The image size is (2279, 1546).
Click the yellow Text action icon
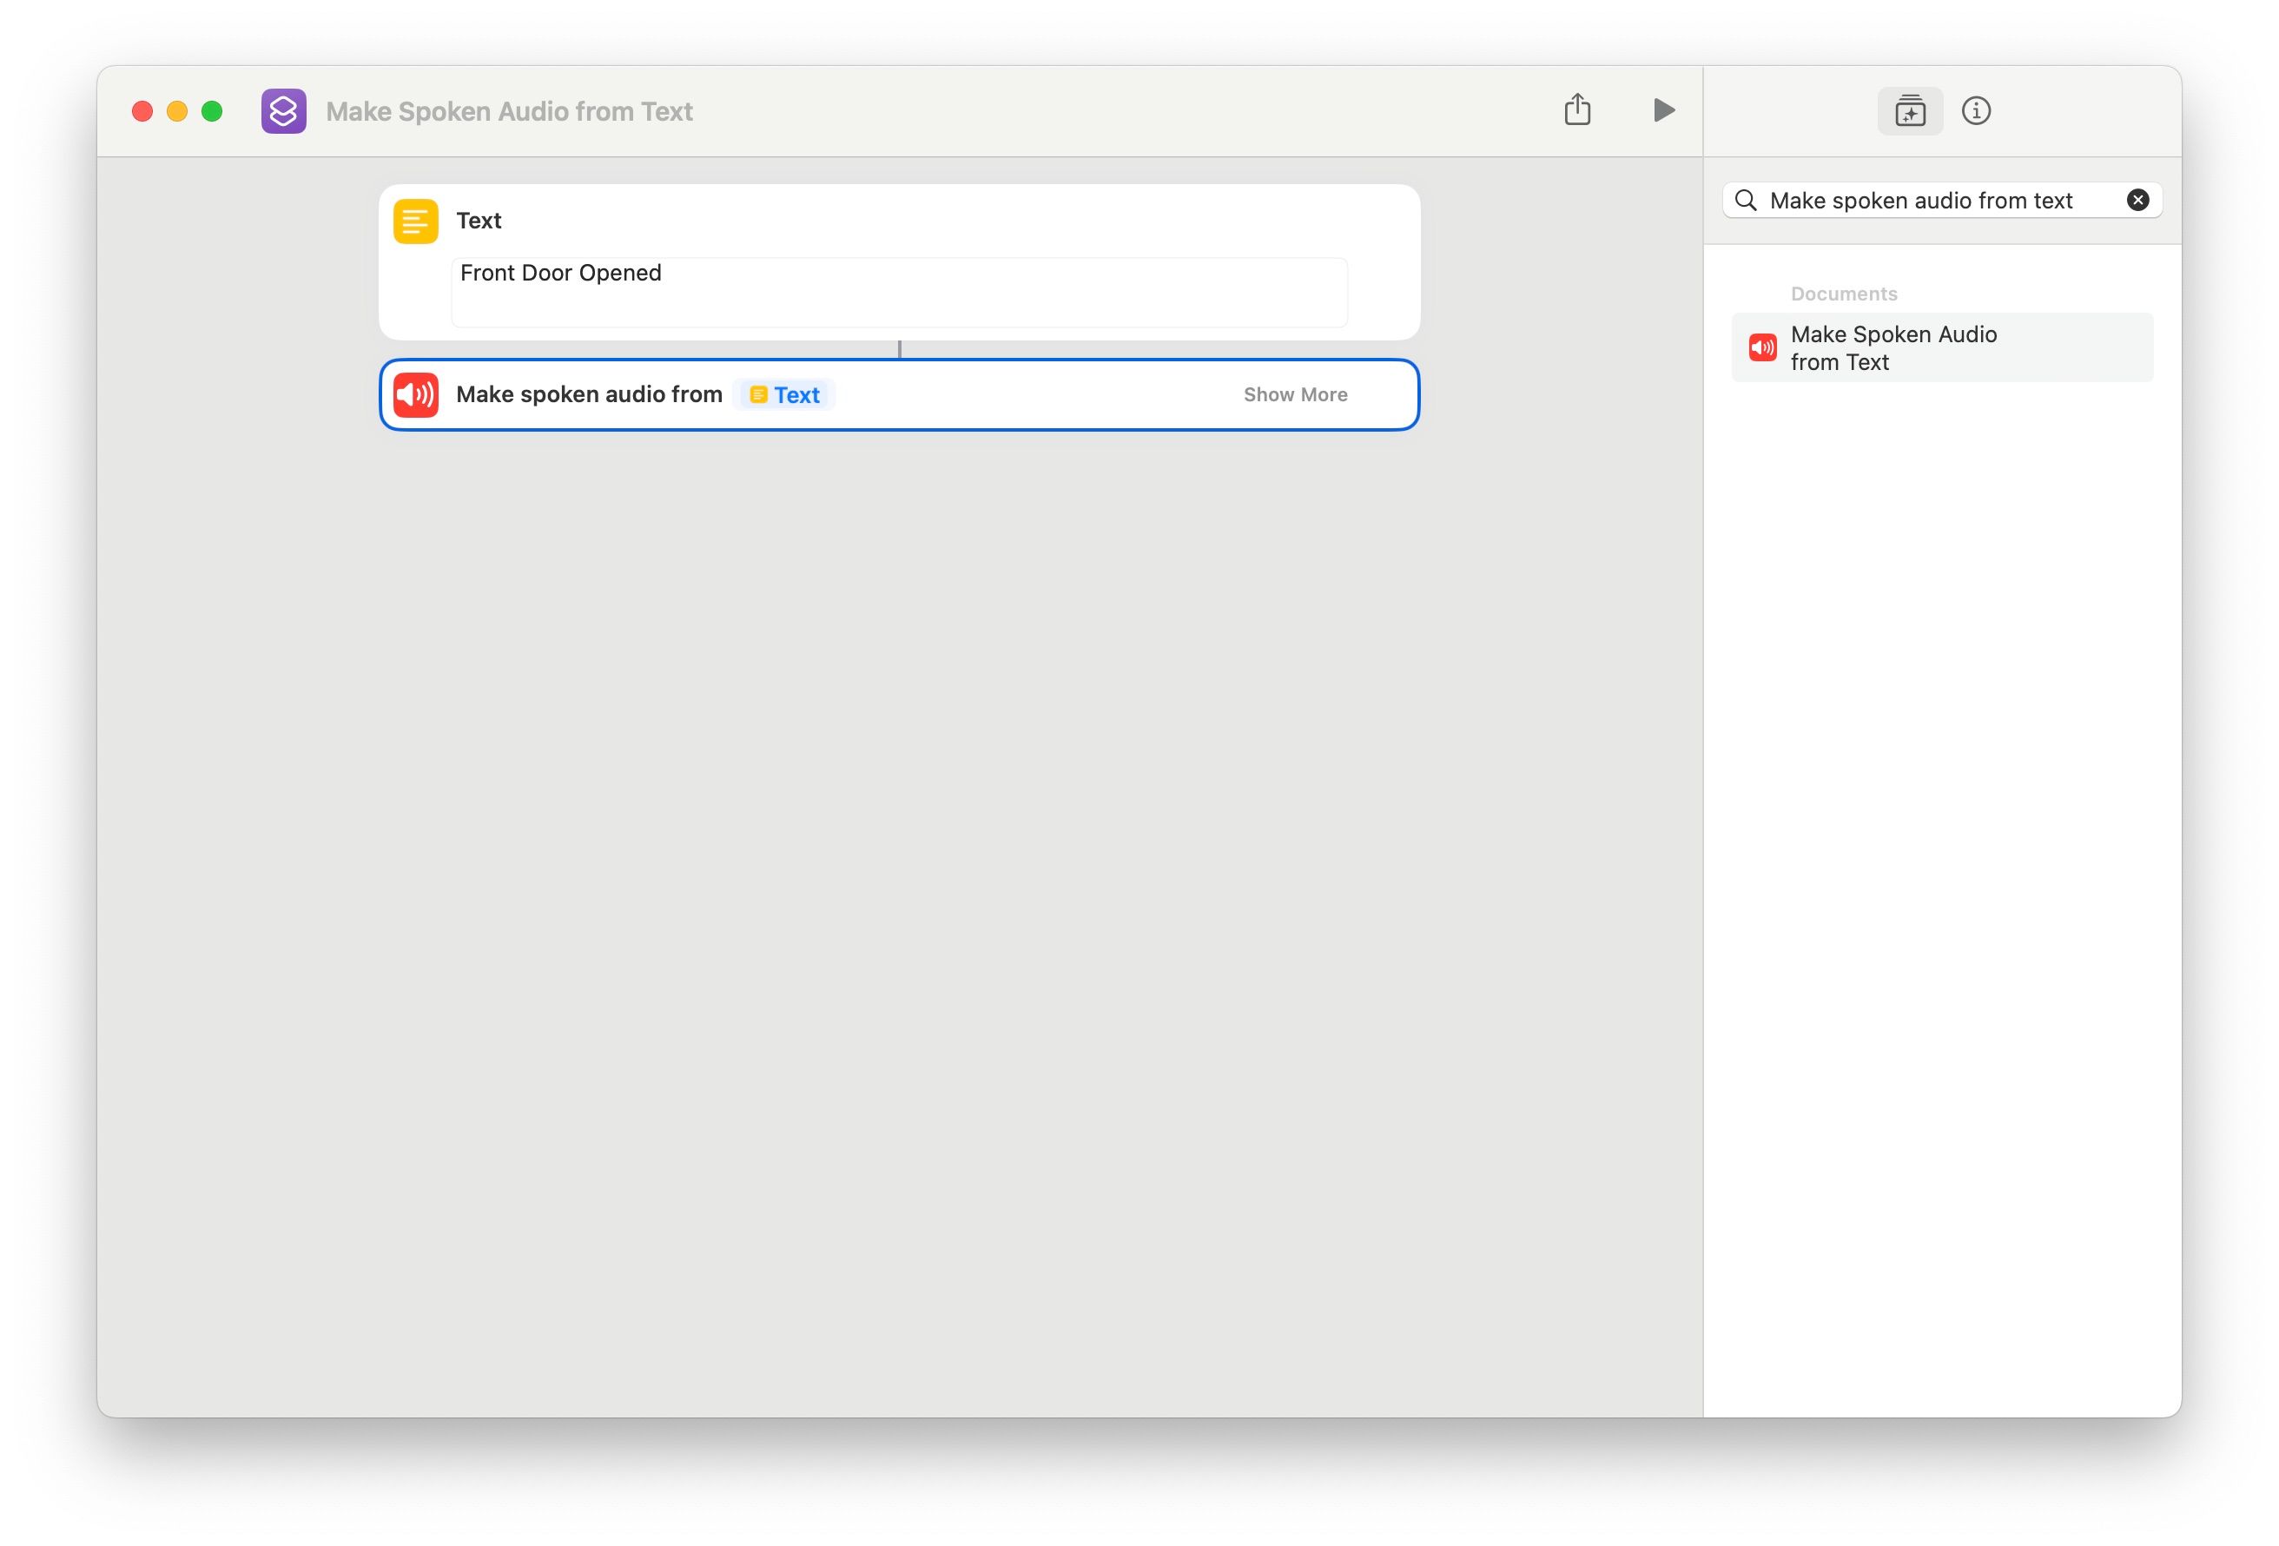coord(415,220)
